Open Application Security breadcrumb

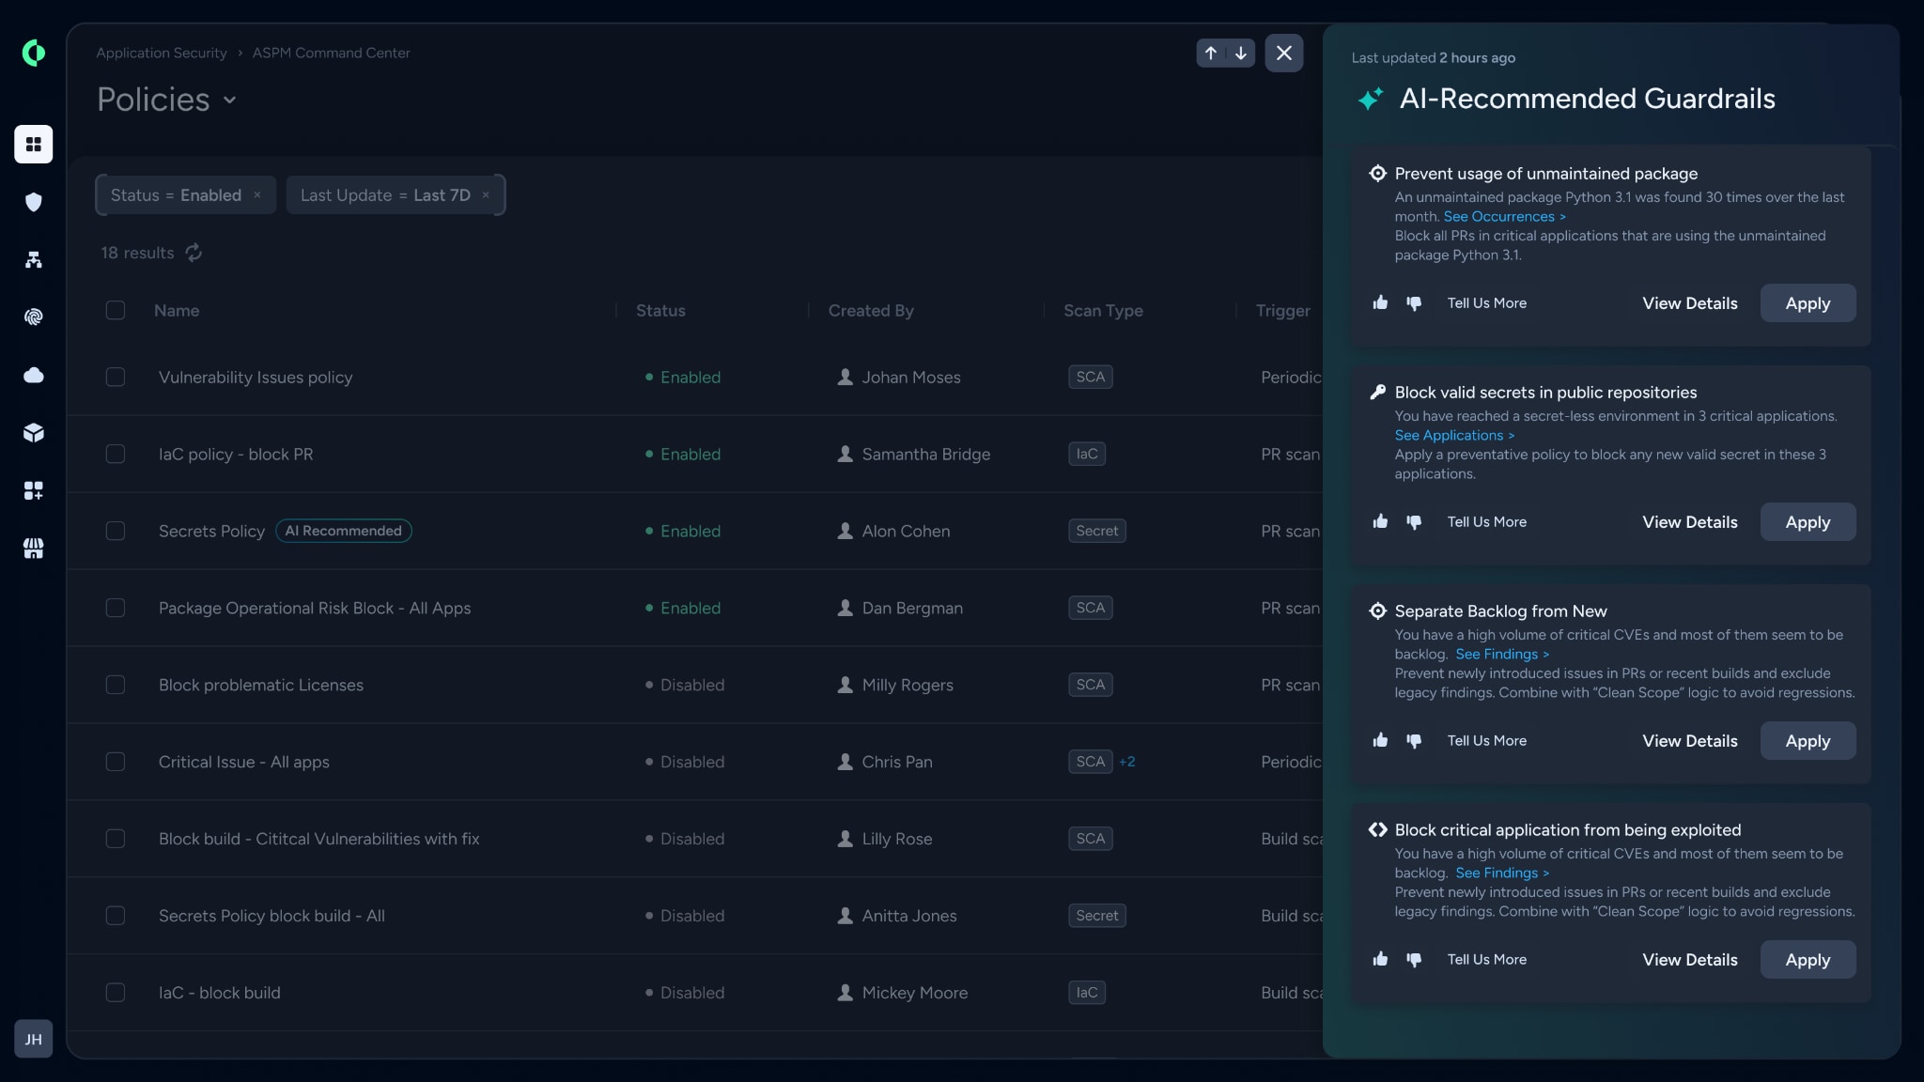click(x=161, y=53)
